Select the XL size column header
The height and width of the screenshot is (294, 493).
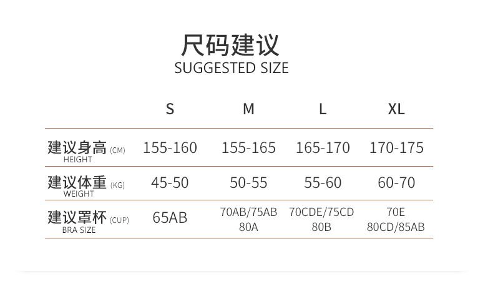click(x=396, y=109)
